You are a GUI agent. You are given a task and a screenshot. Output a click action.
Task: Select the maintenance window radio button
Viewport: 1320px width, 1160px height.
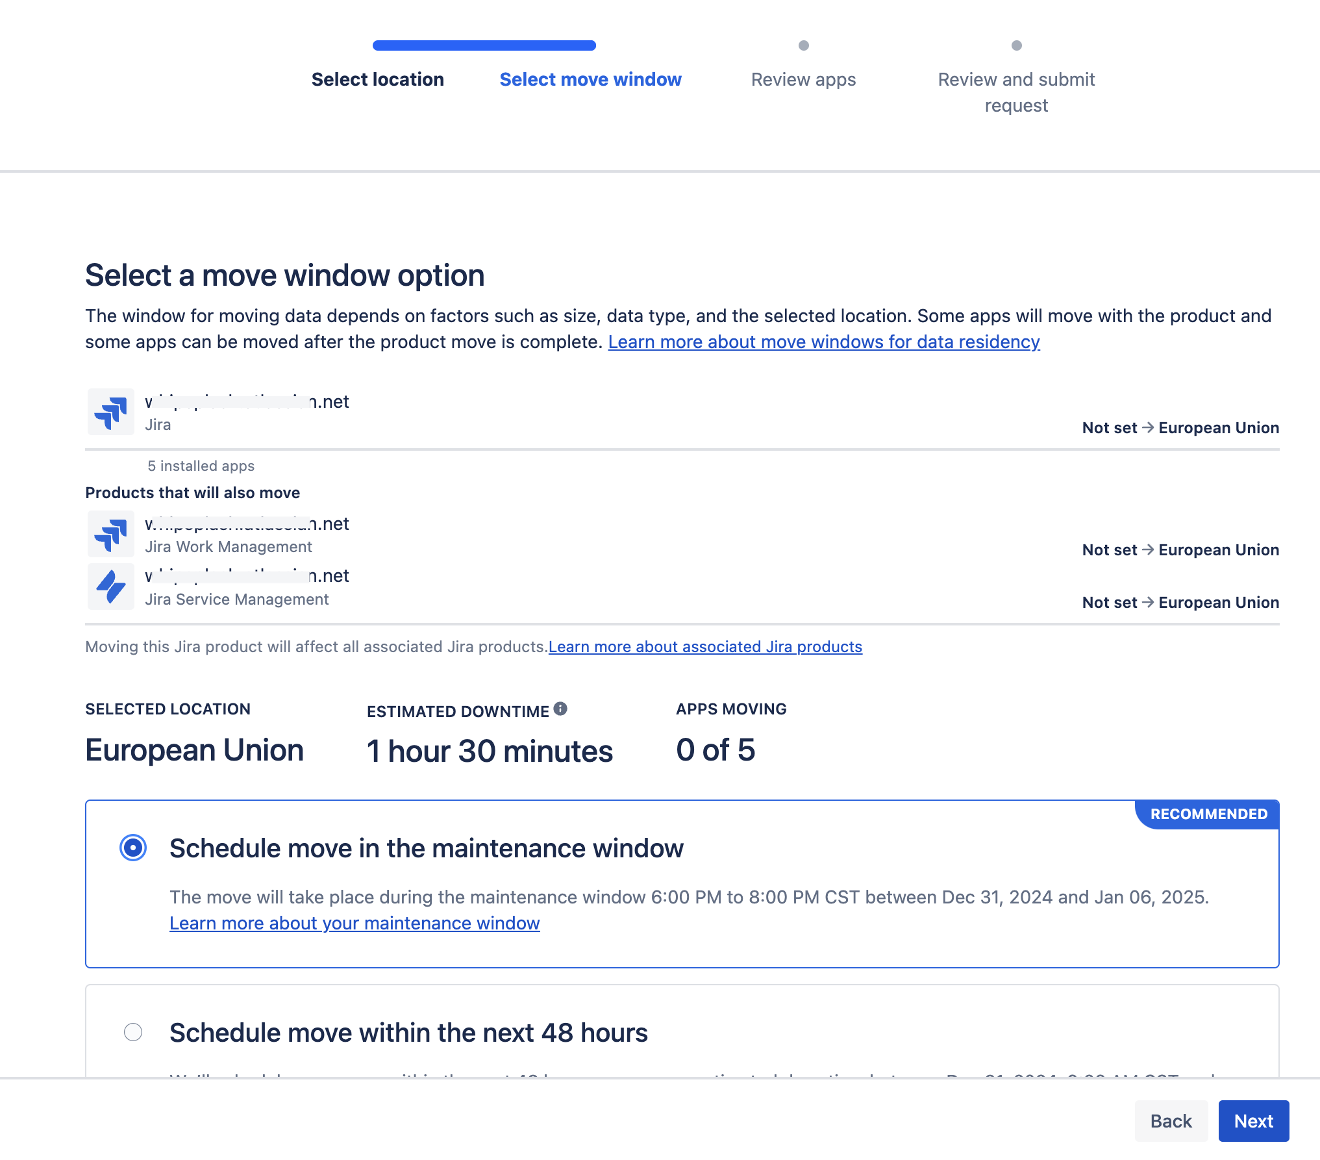pos(132,848)
